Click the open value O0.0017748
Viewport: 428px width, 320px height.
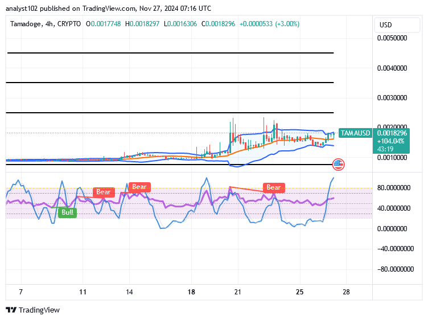click(x=103, y=24)
